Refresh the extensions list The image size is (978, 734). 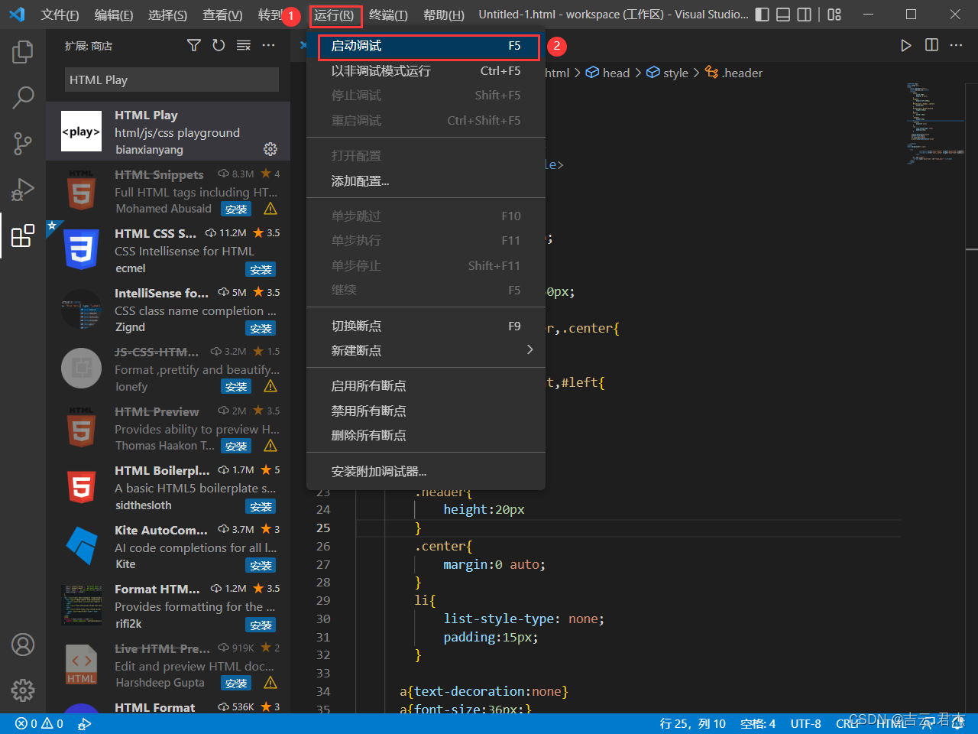[219, 45]
